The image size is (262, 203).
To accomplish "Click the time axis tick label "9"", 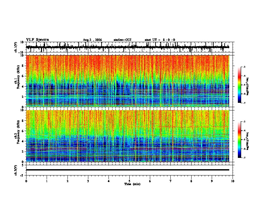I will (x=212, y=181).
